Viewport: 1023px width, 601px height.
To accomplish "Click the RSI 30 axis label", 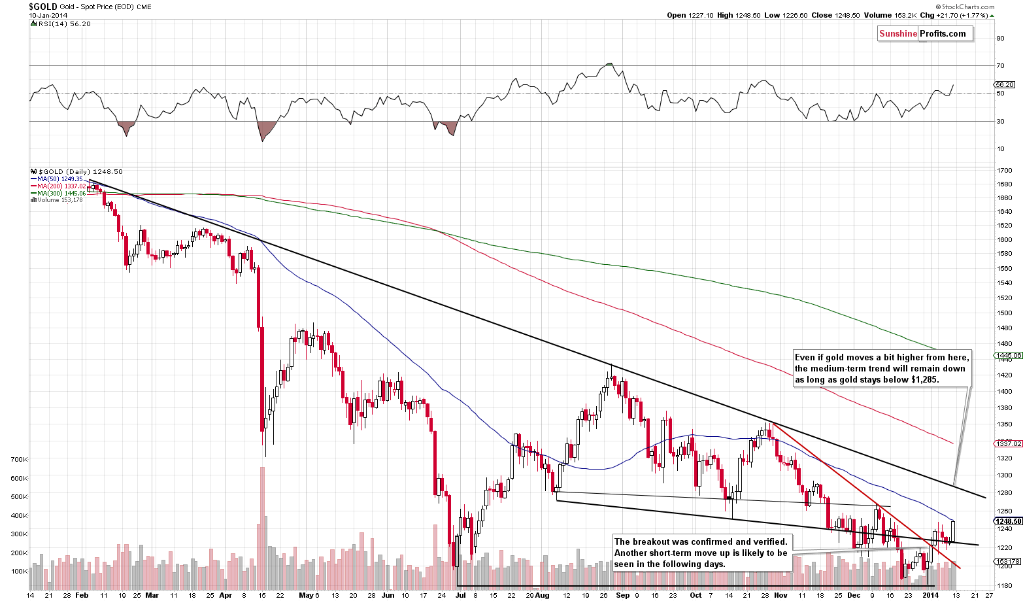I will click(x=1000, y=121).
